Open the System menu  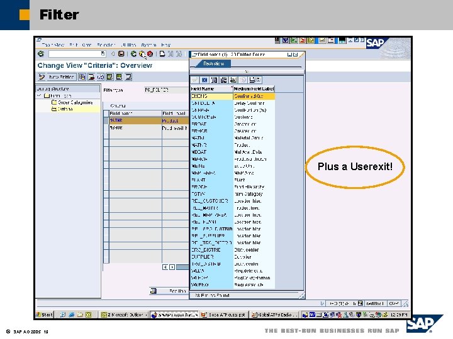pos(148,45)
